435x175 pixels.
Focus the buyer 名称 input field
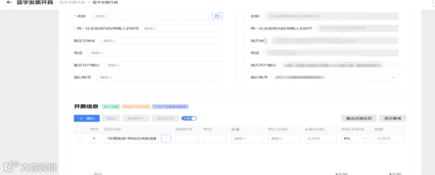coord(151,16)
